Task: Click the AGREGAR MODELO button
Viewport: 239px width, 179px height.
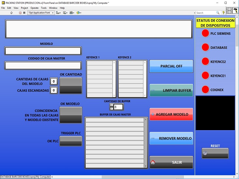Action: point(171,114)
